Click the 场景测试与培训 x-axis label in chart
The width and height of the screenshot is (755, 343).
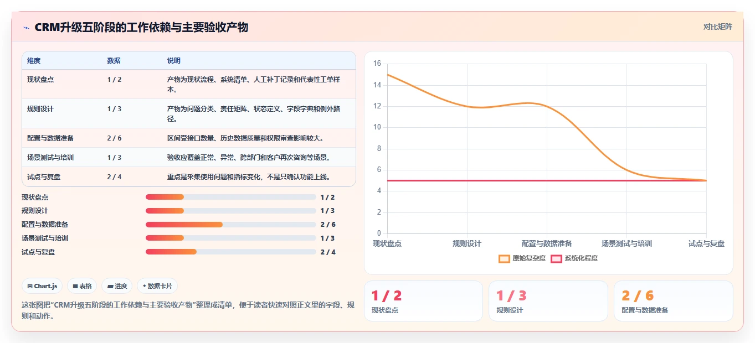coord(626,243)
